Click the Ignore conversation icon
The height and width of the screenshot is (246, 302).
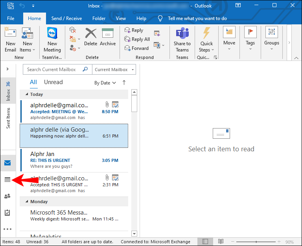(x=73, y=30)
